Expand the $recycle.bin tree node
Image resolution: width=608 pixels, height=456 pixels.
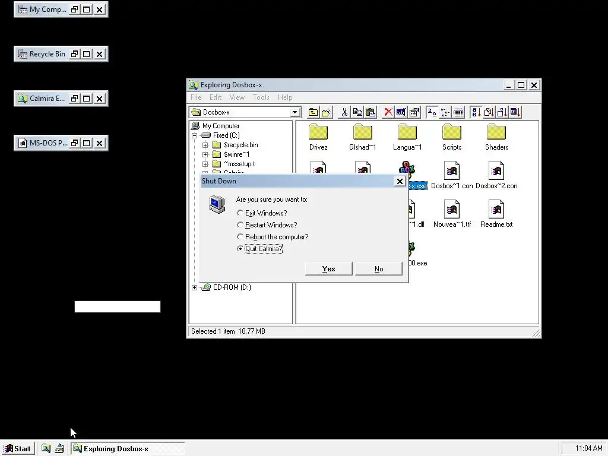click(x=205, y=145)
